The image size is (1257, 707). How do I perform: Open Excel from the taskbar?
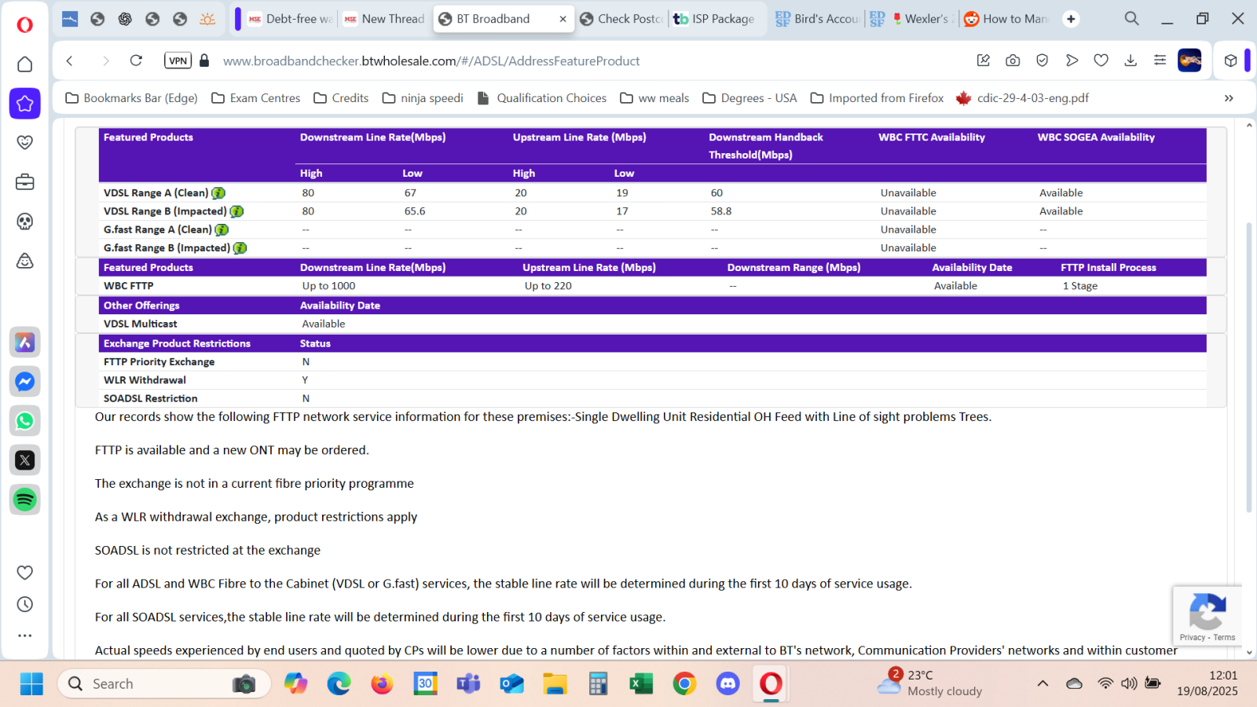pyautogui.click(x=641, y=683)
